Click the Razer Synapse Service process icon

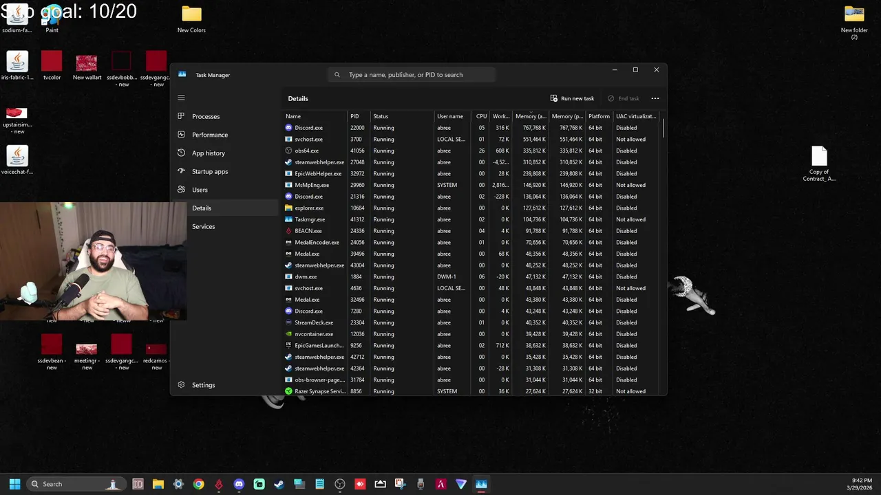click(288, 391)
